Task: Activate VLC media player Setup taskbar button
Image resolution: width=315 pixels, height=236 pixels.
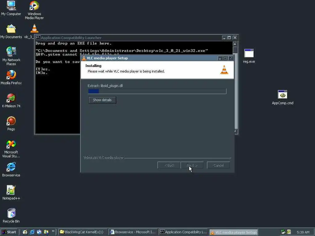Action: tap(233, 232)
